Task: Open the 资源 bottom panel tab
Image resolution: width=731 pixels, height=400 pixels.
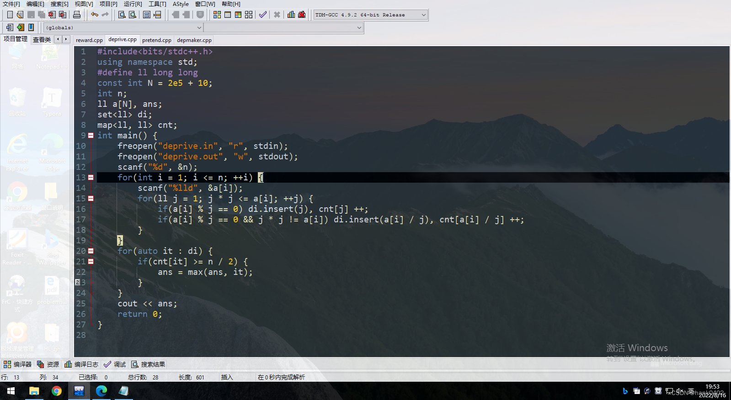Action: tap(48, 364)
